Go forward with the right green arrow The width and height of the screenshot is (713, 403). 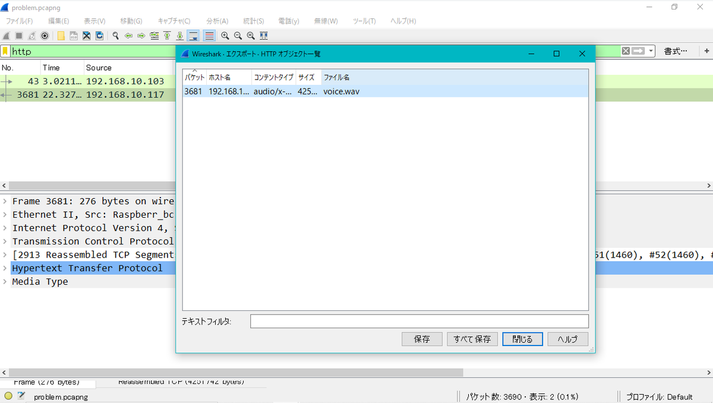pos(141,36)
